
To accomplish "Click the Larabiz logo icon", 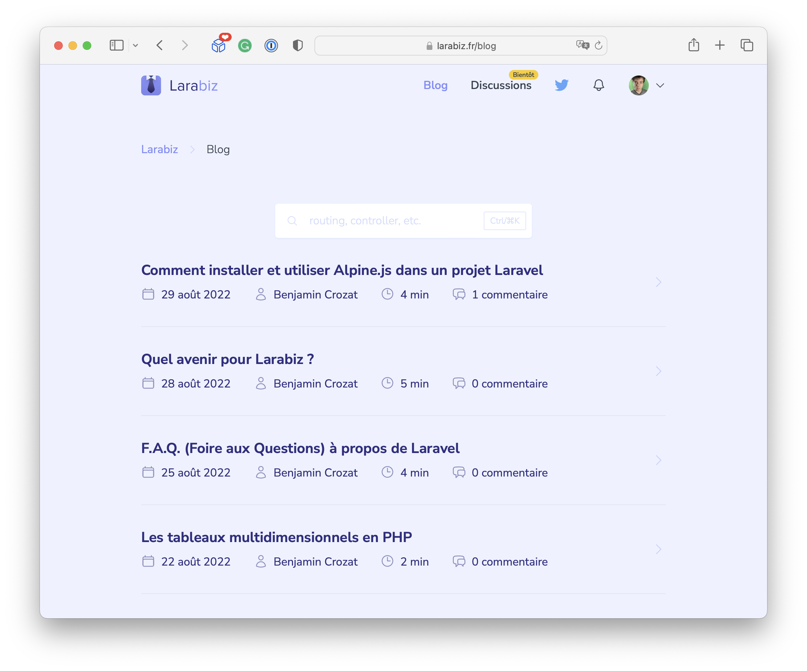I will tap(151, 85).
